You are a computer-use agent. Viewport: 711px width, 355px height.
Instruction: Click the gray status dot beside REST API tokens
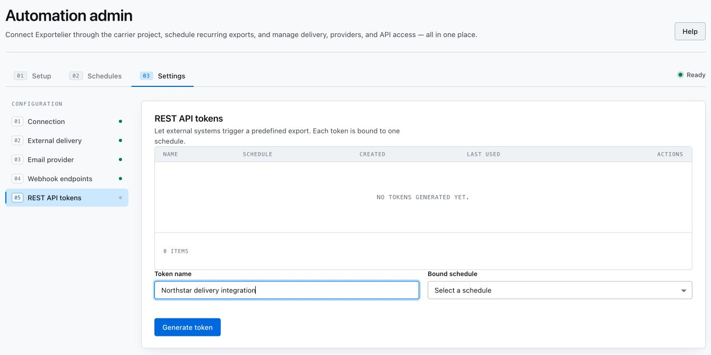coord(120,198)
